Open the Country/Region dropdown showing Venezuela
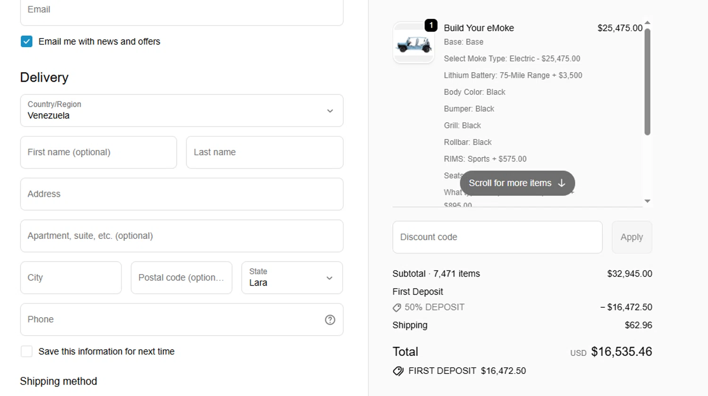Viewport: 708px width, 396px height. click(182, 110)
